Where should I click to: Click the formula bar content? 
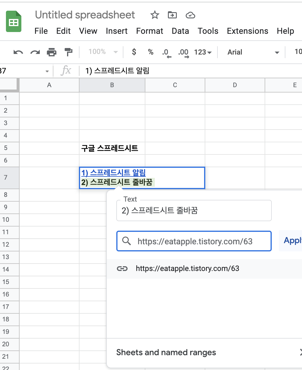[117, 71]
